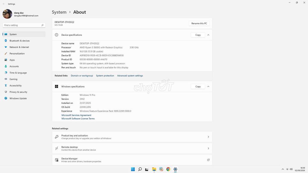
Task: Open Personalization settings
Action: 24,54
